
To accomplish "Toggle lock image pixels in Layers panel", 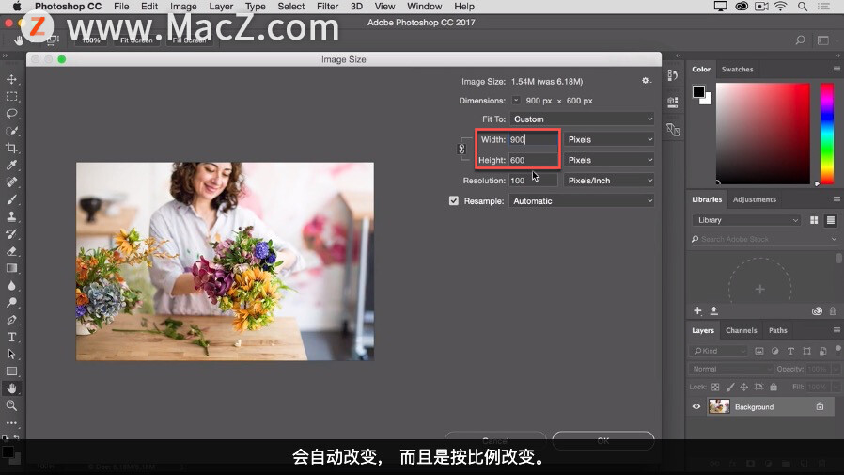I will [730, 387].
